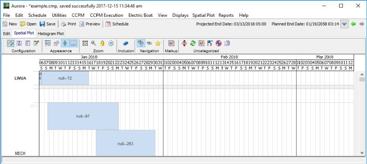This screenshot has width=367, height=164.
Task: Click the Markup 'M' icon
Action: (171, 43)
